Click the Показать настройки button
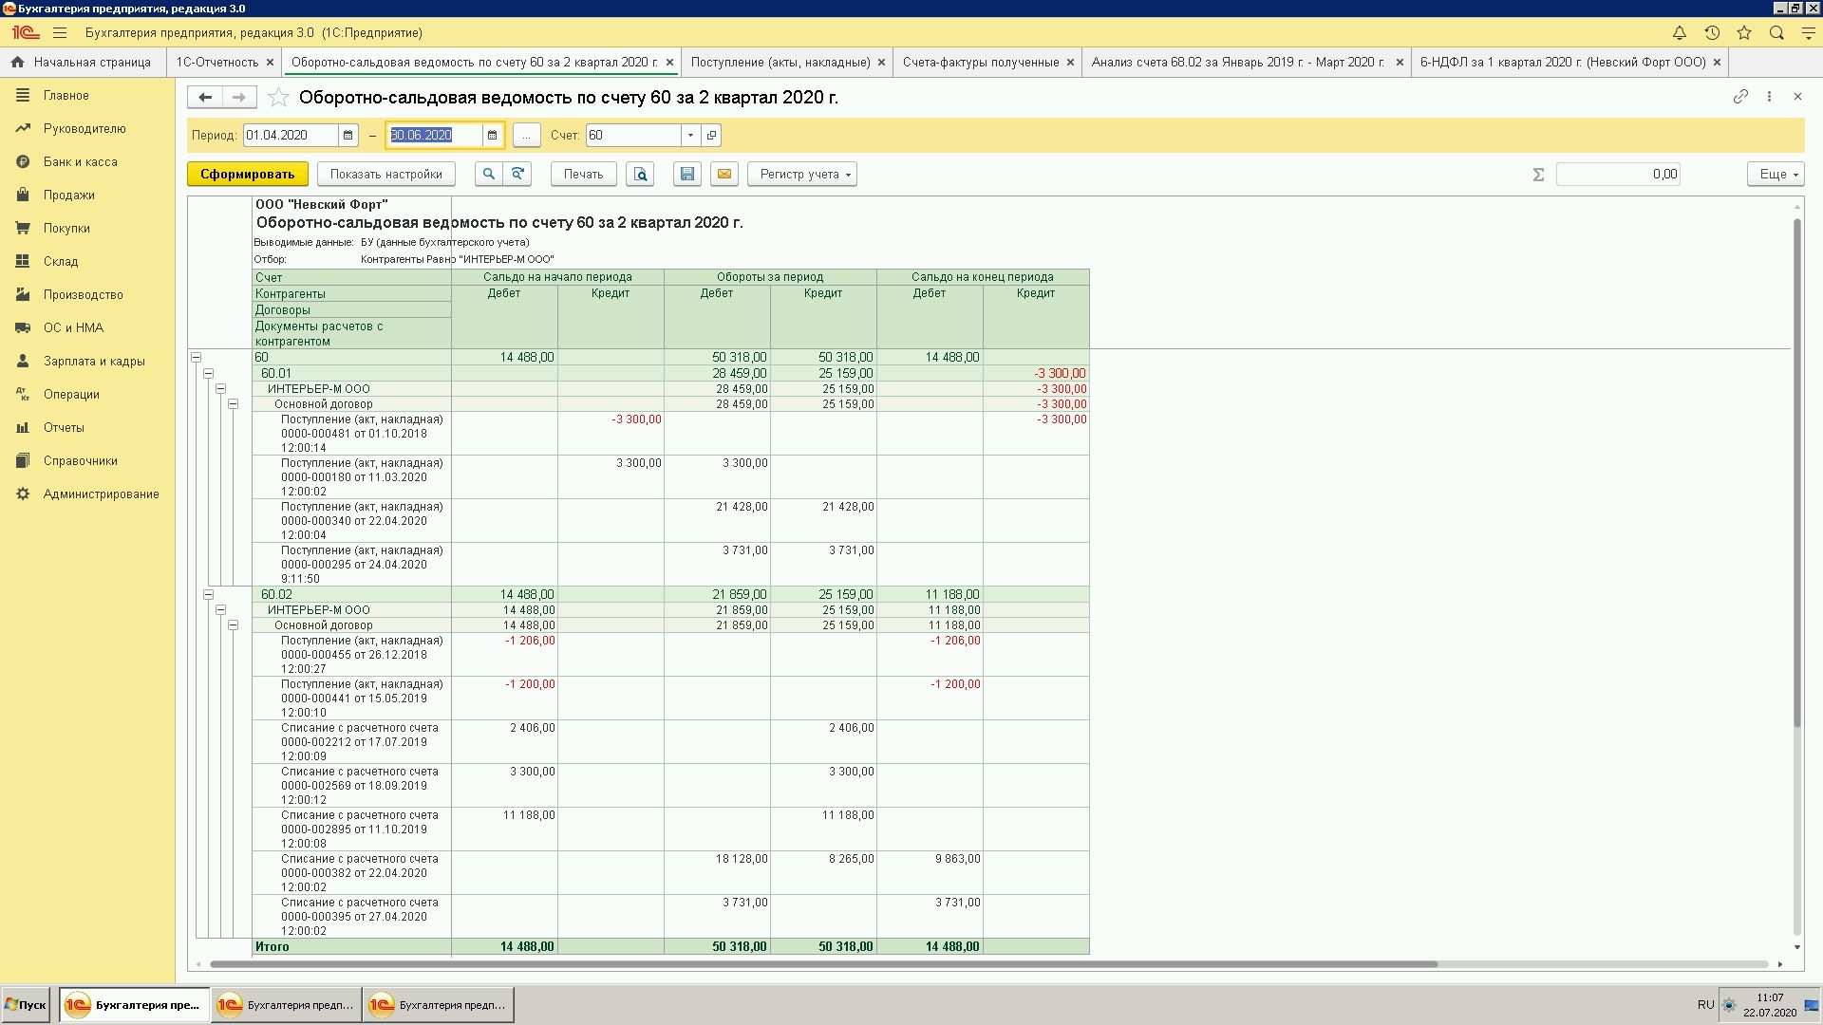Screen dimensions: 1823x1025 pyautogui.click(x=385, y=174)
